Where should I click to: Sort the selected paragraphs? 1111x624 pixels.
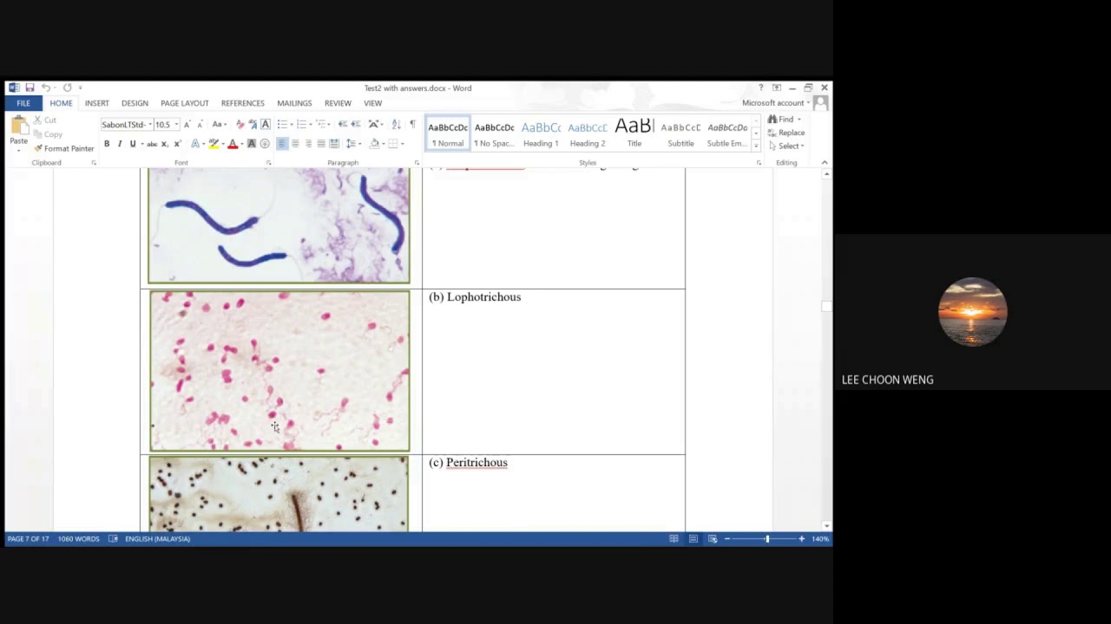(397, 125)
